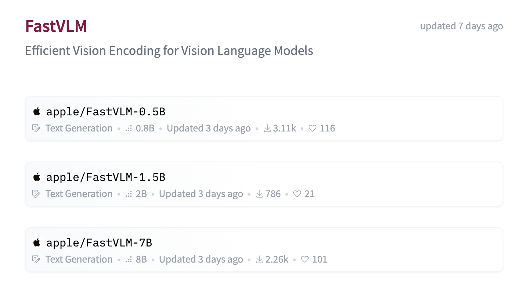Click the download icon next to 786

[260, 194]
